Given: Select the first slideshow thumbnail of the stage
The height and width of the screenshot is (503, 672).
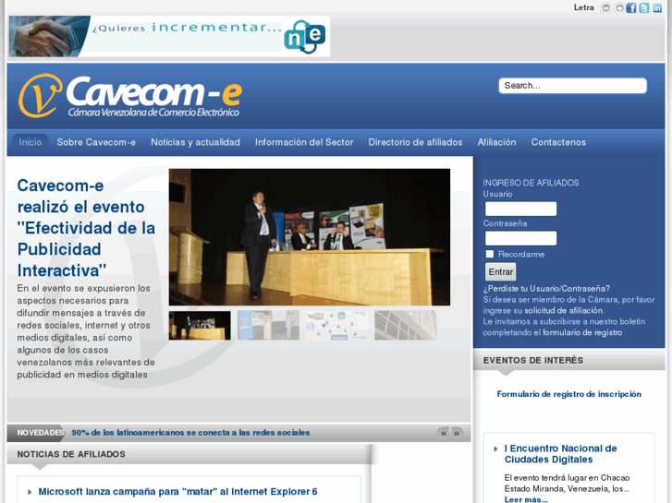Looking at the screenshot, I should (200, 326).
